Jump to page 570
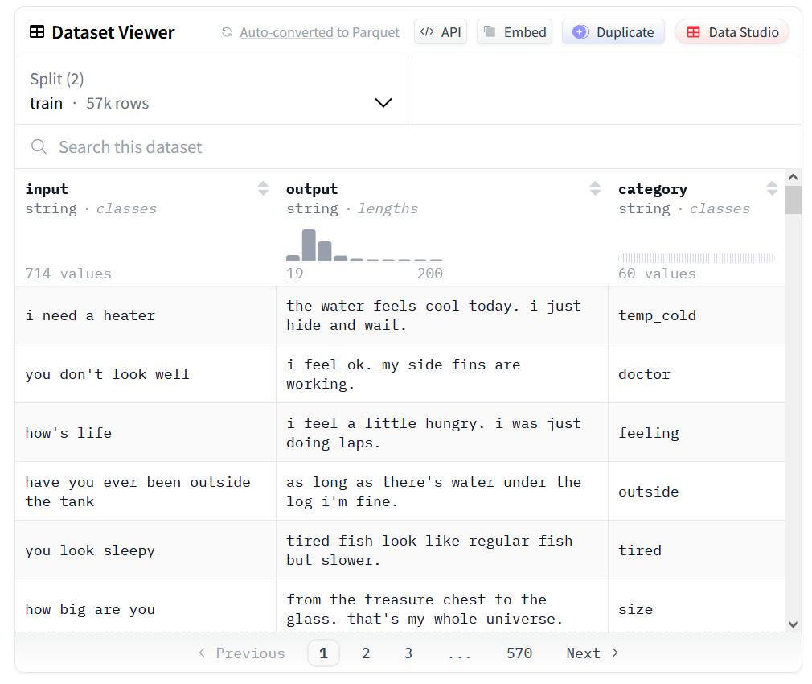The width and height of the screenshot is (812, 684). pyautogui.click(x=519, y=653)
